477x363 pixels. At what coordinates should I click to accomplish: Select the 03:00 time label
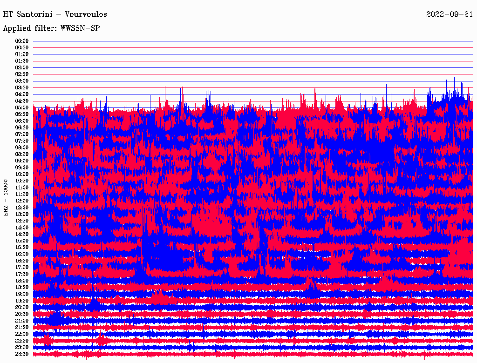(22, 81)
